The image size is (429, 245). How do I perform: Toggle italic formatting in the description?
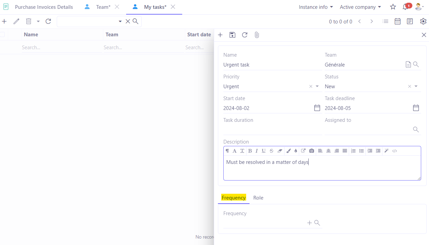(257, 151)
